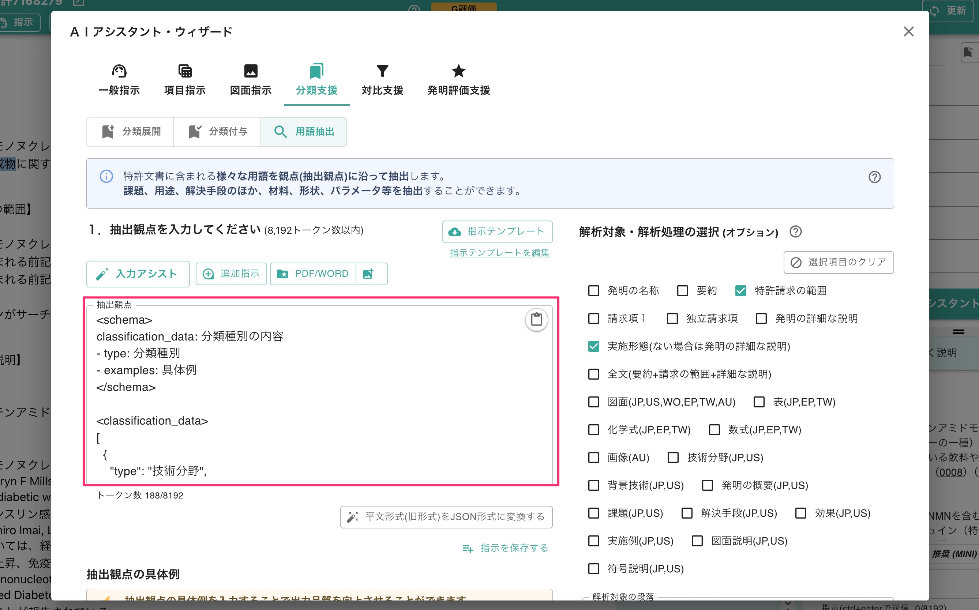Screen dimensions: 979x610
Task: Check the 課題(JP,US) checkbox
Action: [594, 513]
